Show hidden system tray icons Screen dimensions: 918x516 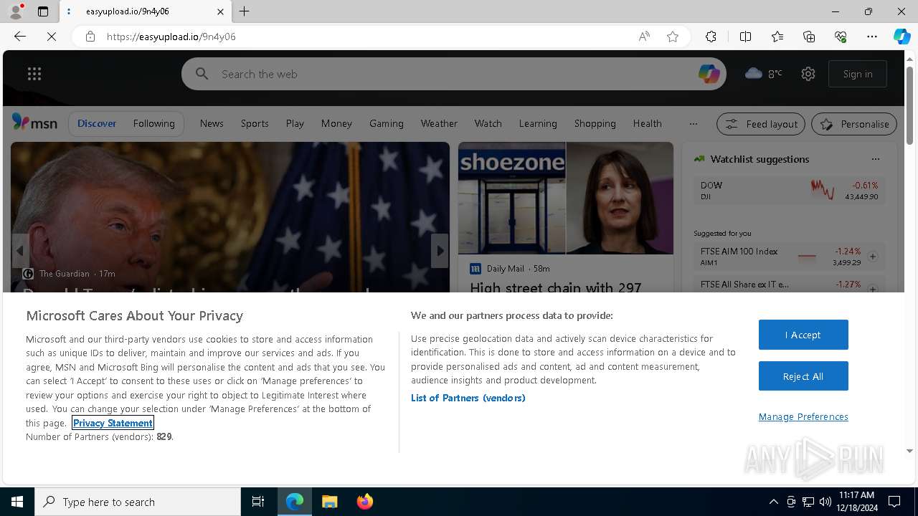coord(773,502)
